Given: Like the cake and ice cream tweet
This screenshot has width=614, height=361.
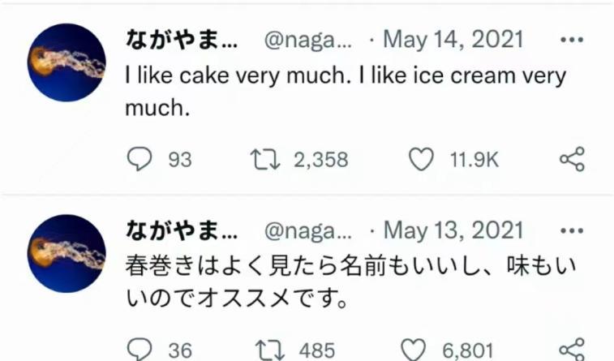Looking at the screenshot, I should pos(420,160).
